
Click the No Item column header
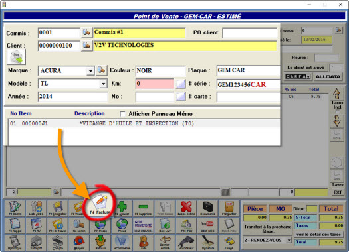(x=21, y=113)
